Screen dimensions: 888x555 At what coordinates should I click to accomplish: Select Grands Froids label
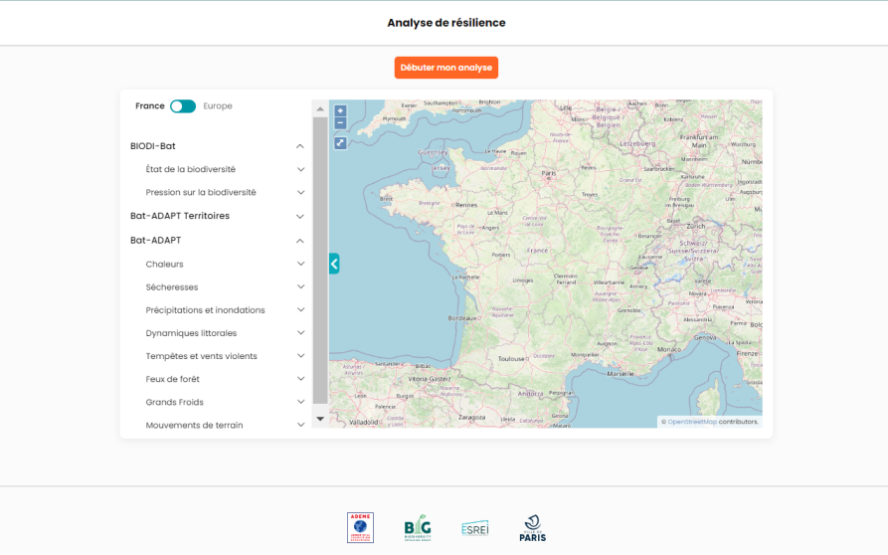click(174, 402)
